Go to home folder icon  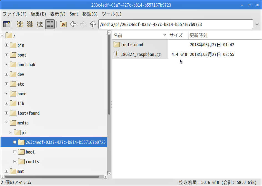coord(63,24)
